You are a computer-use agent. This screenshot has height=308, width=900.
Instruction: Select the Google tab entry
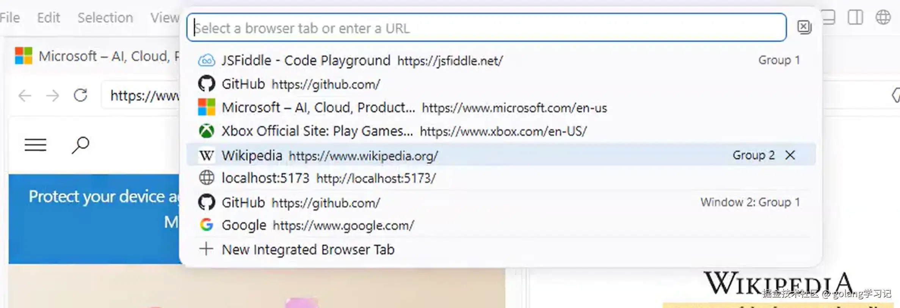501,226
